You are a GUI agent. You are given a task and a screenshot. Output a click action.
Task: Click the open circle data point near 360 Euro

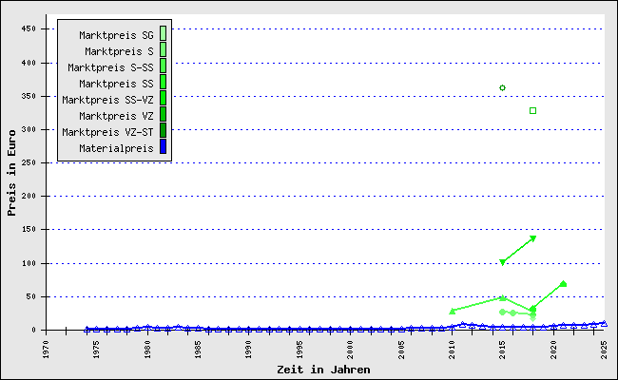tap(502, 87)
